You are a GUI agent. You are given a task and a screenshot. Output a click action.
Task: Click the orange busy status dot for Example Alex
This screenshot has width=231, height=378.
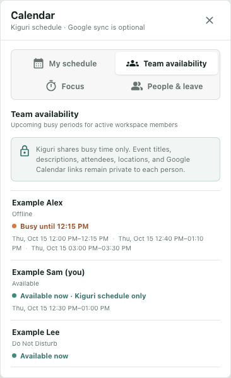point(14,226)
